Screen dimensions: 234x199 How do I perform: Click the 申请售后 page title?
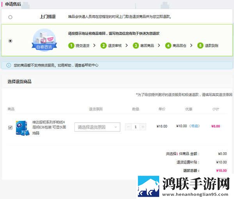click(13, 4)
